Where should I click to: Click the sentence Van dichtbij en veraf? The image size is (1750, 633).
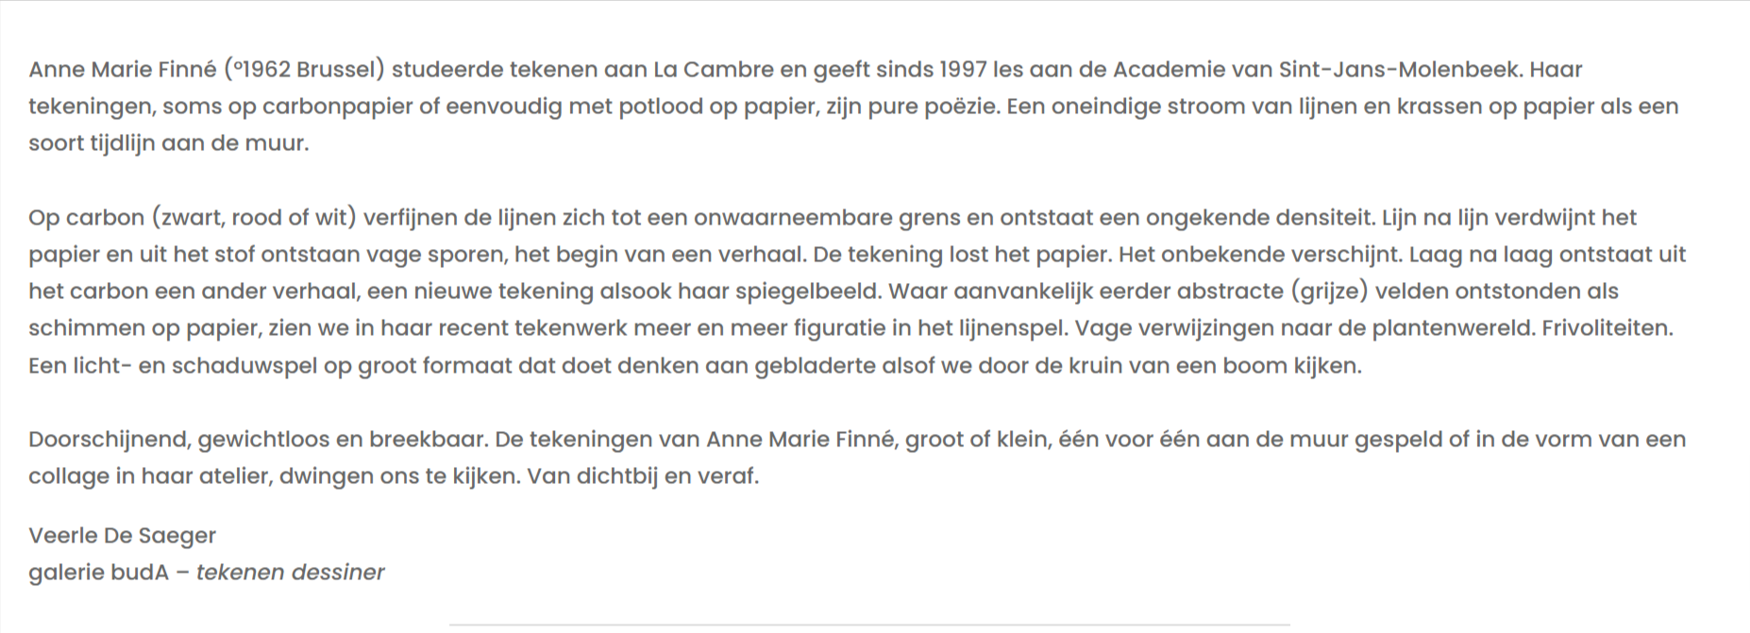coord(642,476)
